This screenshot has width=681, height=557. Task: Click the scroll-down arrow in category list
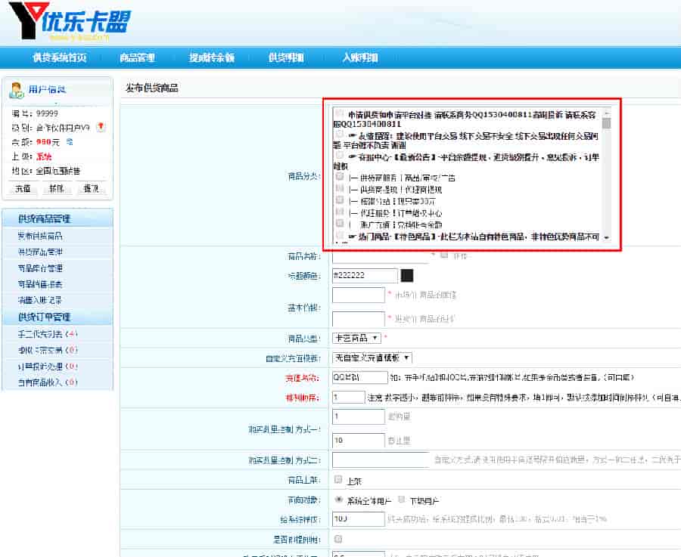pyautogui.click(x=606, y=238)
